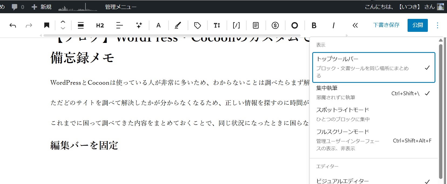Screen dimensions: 447x184
Task: Click the 下書き保存 save draft link
Action: (386, 25)
